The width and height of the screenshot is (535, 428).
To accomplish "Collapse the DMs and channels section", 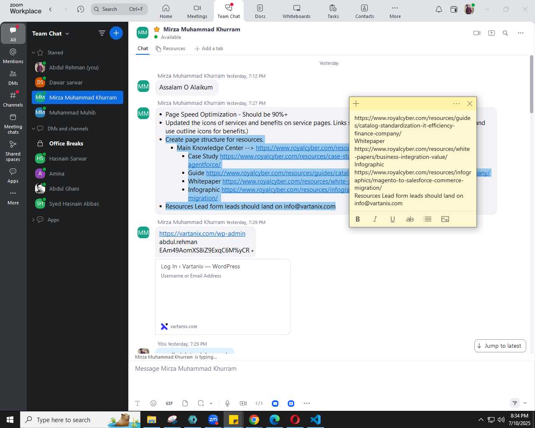I will click(x=33, y=129).
